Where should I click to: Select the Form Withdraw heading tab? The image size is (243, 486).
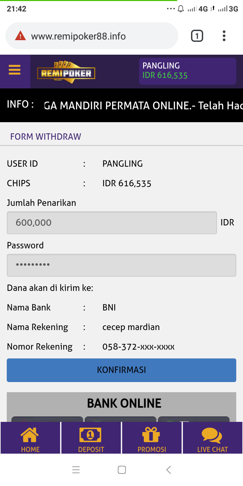[x=46, y=137]
